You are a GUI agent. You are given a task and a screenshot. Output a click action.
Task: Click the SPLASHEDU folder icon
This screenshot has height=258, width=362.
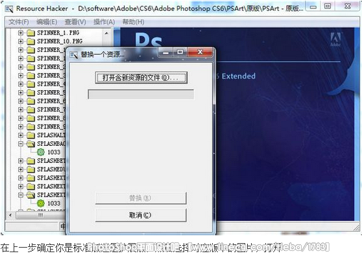coord(30,169)
